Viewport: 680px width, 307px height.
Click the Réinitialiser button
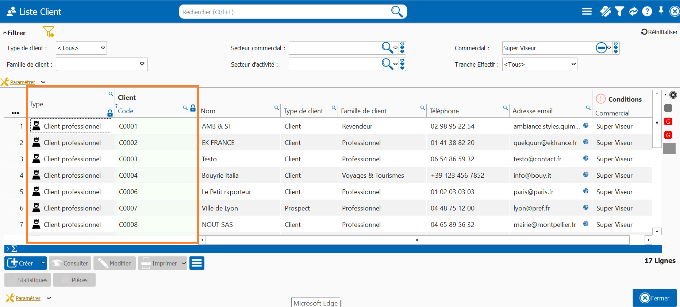659,32
